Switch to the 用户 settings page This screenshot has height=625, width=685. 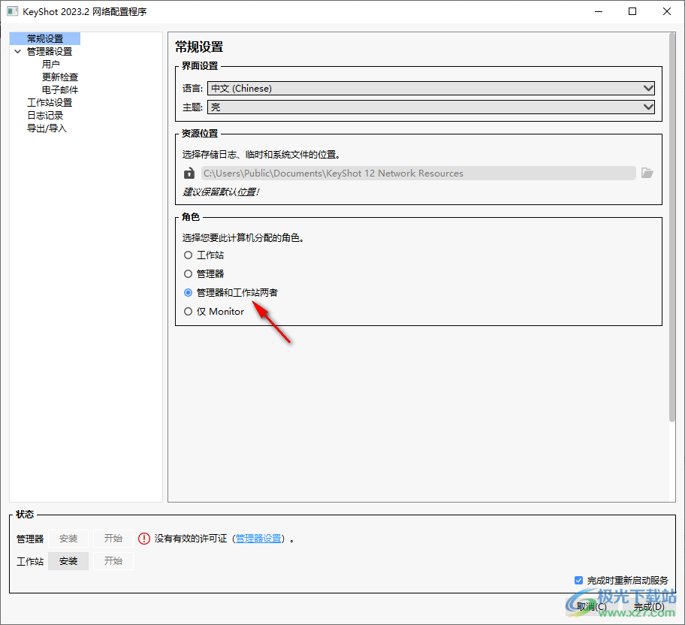[x=52, y=64]
